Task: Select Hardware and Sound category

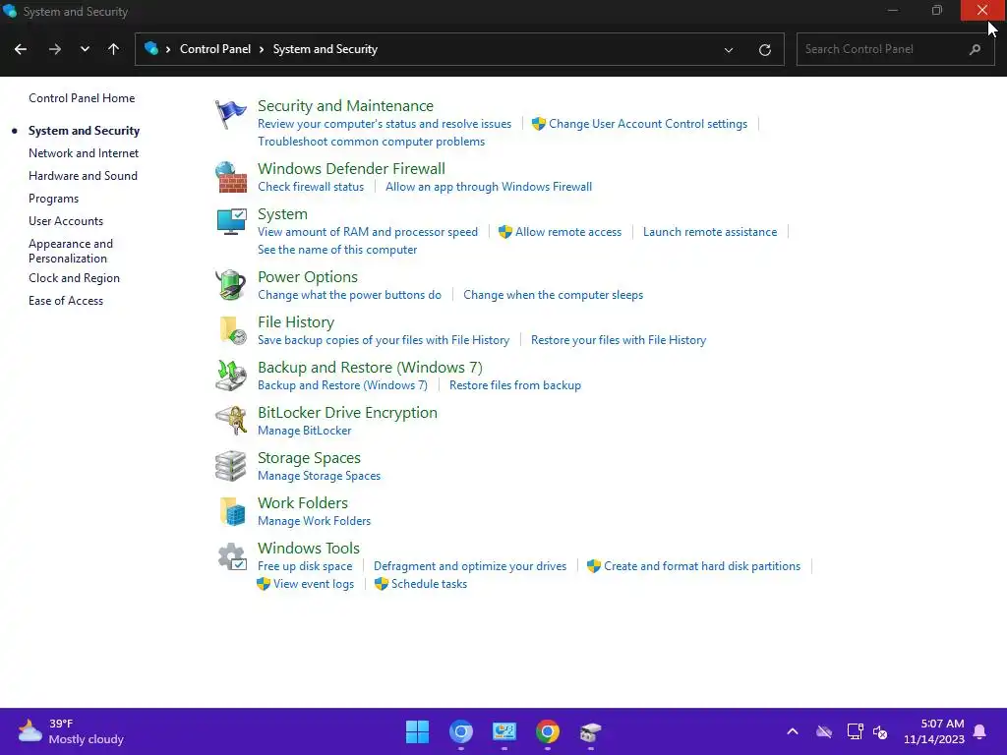Action: pyautogui.click(x=83, y=176)
